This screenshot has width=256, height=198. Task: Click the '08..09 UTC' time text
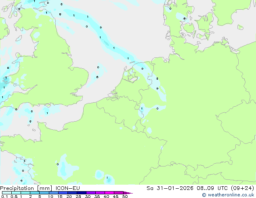click(x=212, y=188)
